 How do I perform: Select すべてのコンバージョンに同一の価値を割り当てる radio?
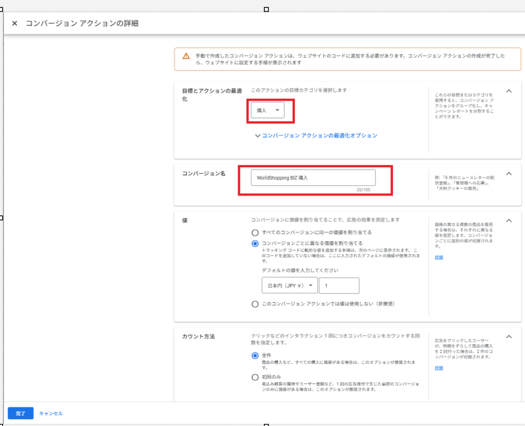point(255,233)
